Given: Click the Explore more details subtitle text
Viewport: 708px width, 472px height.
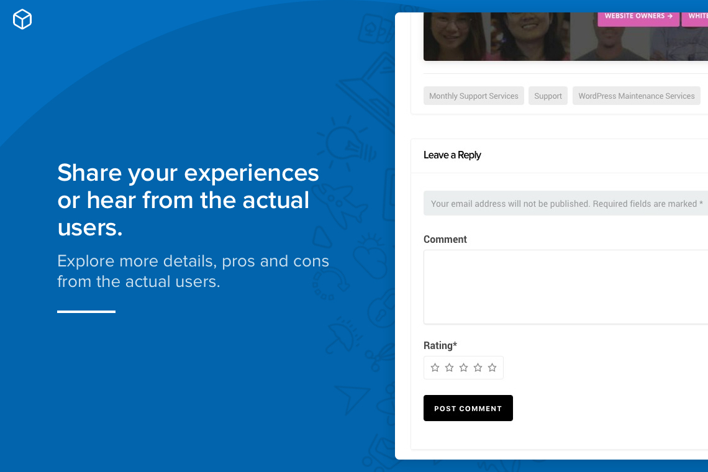Looking at the screenshot, I should (x=193, y=271).
